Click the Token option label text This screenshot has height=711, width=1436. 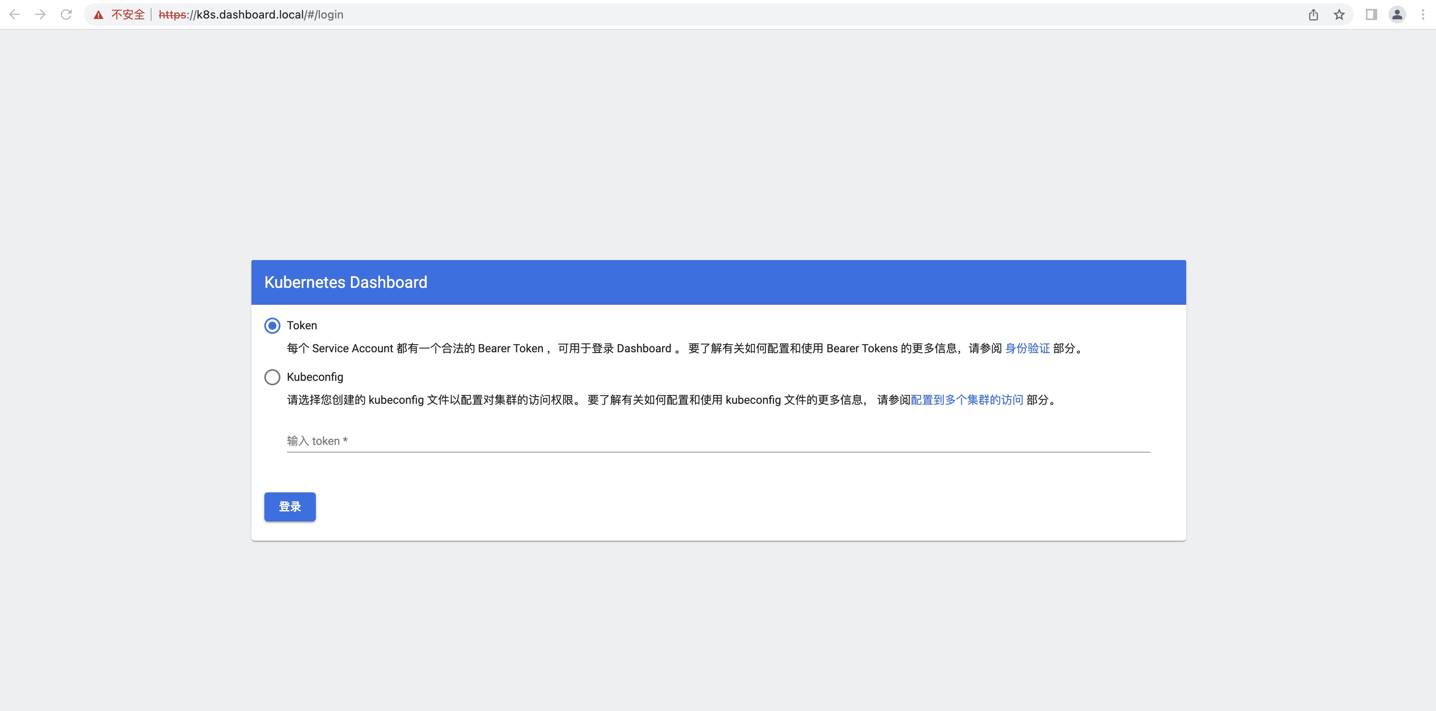(301, 325)
